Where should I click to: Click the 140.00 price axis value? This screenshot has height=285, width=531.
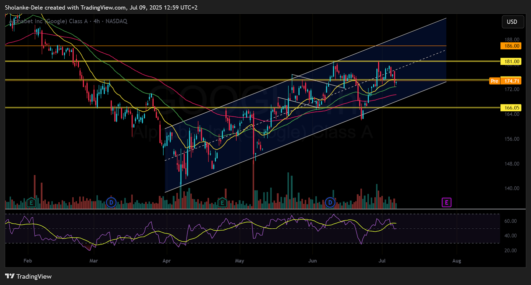[512, 188]
